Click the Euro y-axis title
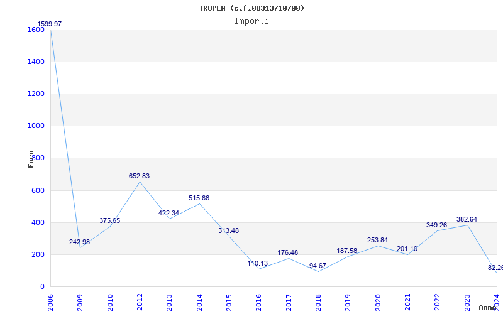Screen dimensions: 503x314 pos(31,158)
